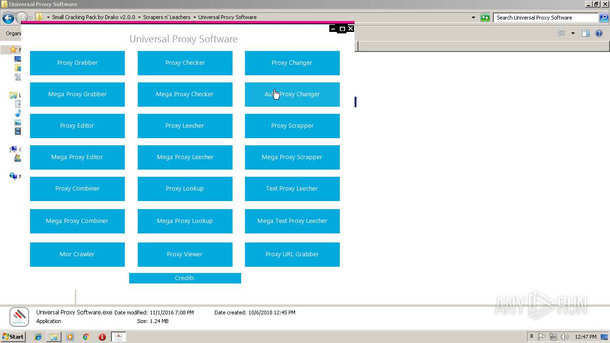The width and height of the screenshot is (610, 343).
Task: Open the Proxy Grabber tool
Action: (x=77, y=63)
